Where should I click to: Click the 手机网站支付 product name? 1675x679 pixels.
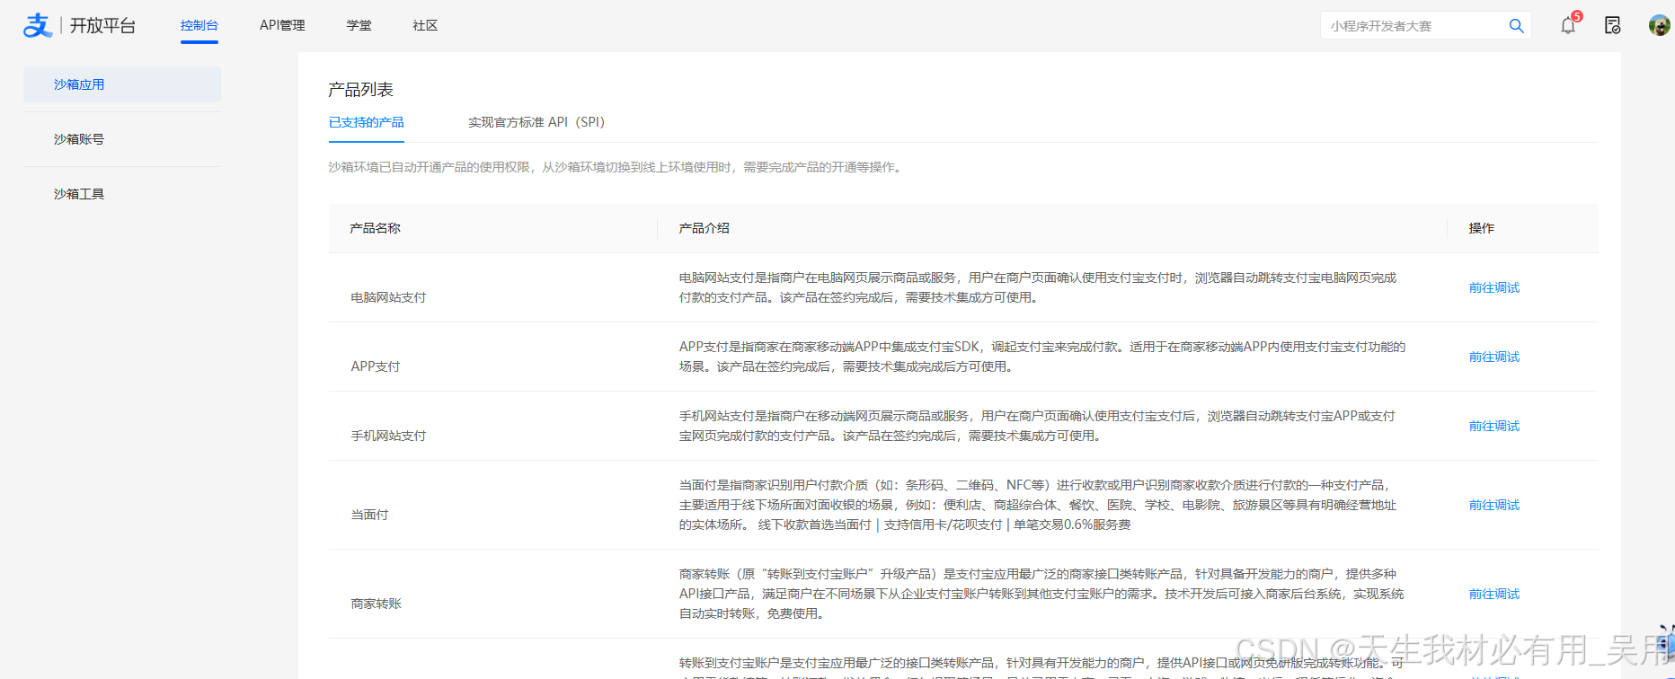tap(388, 436)
